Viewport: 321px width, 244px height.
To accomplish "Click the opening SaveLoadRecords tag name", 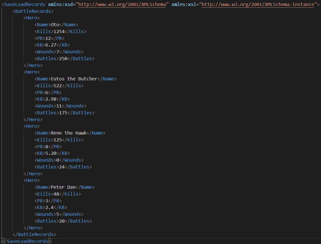I will (25, 4).
